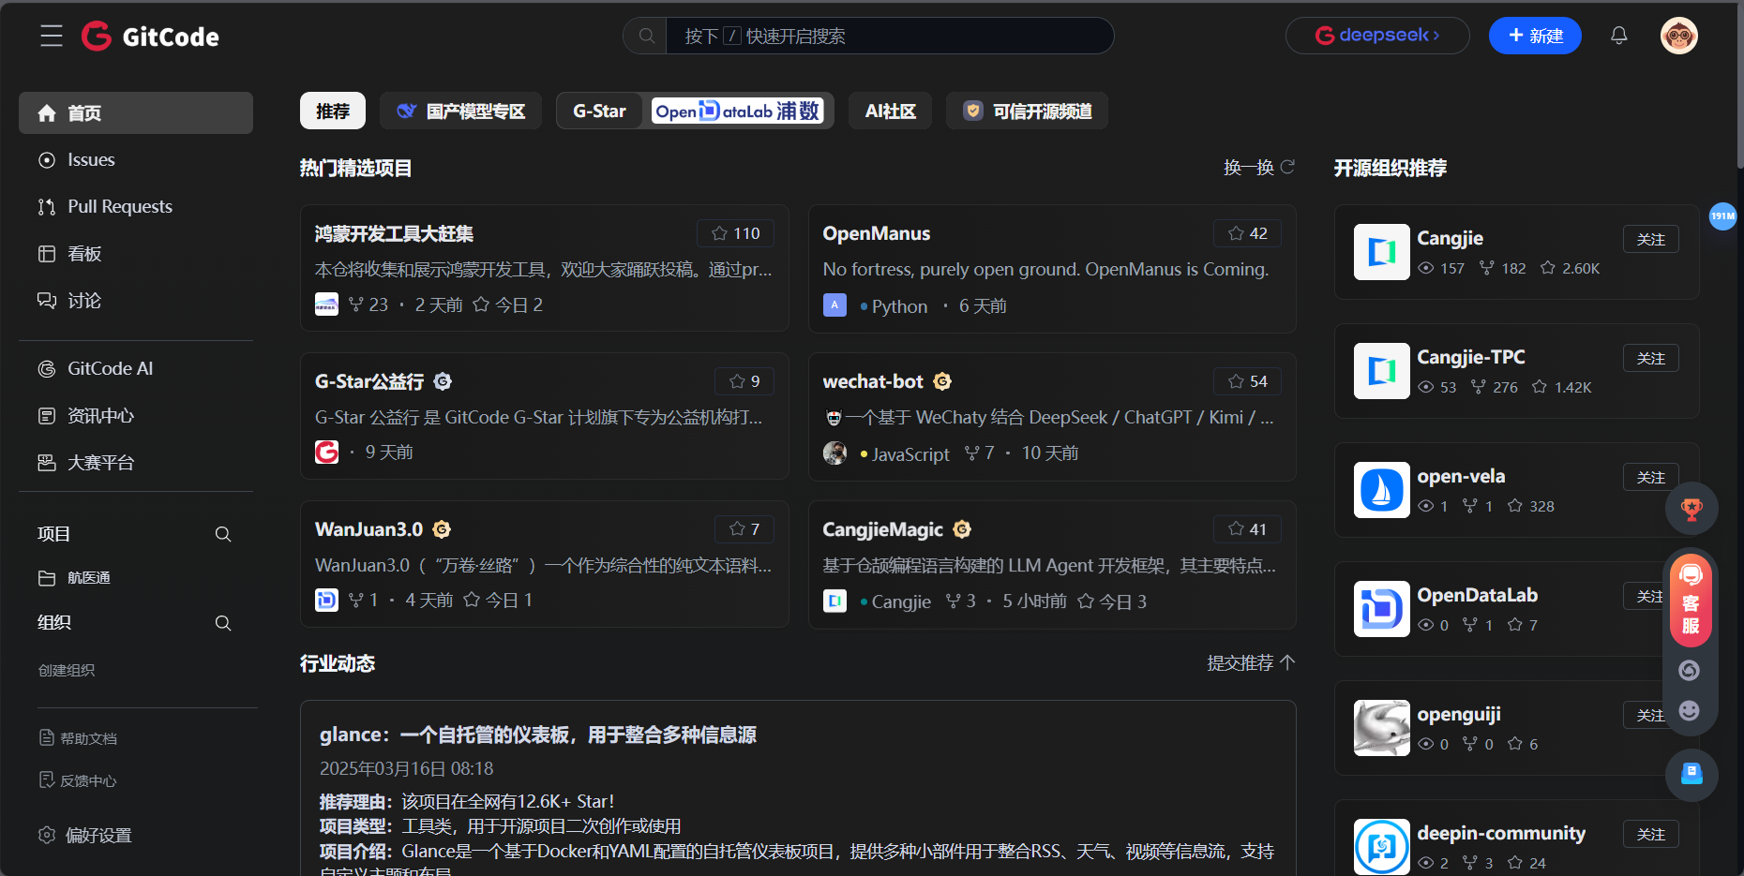The width and height of the screenshot is (1744, 876).
Task: Open 鸿蒙开发工具大赶集 project title
Action: [x=394, y=233]
